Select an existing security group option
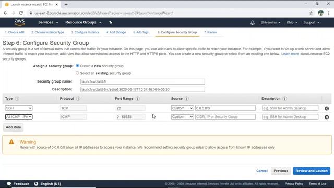This screenshot has width=334, height=188. (x=77, y=73)
